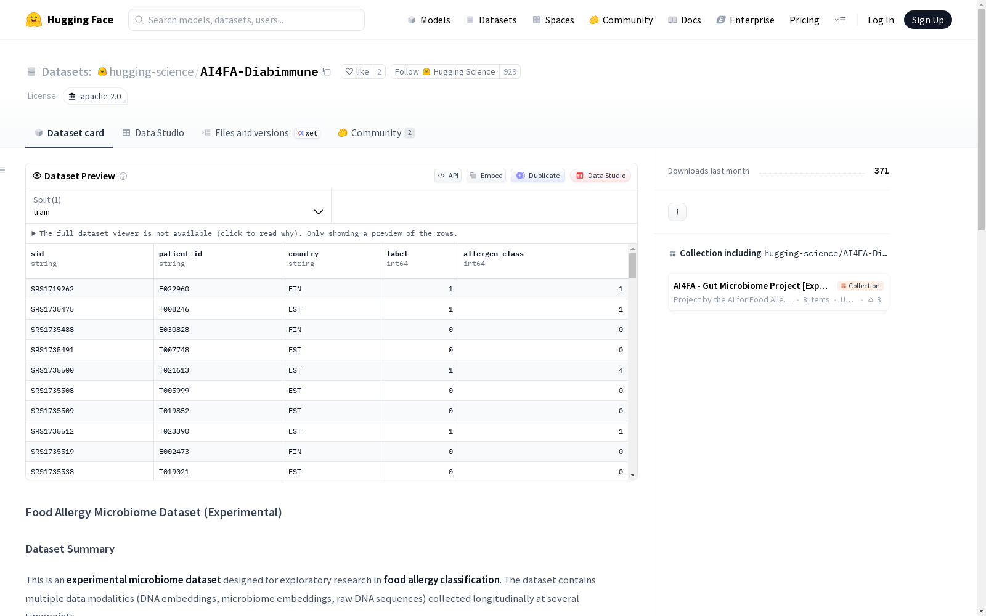Viewport: 986px width, 616px height.
Task: Click the collection upvote count 3
Action: click(x=875, y=300)
